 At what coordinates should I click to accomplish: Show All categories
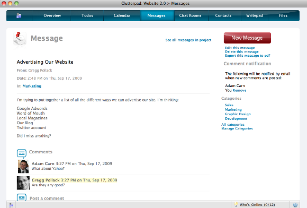click(233, 125)
